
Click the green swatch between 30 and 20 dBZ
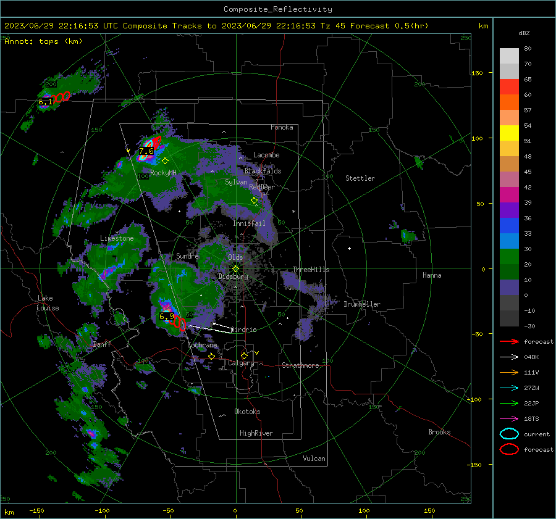click(509, 256)
